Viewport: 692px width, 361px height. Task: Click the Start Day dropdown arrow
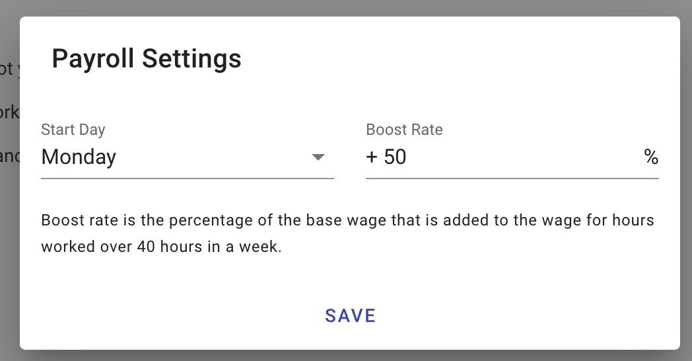click(318, 157)
